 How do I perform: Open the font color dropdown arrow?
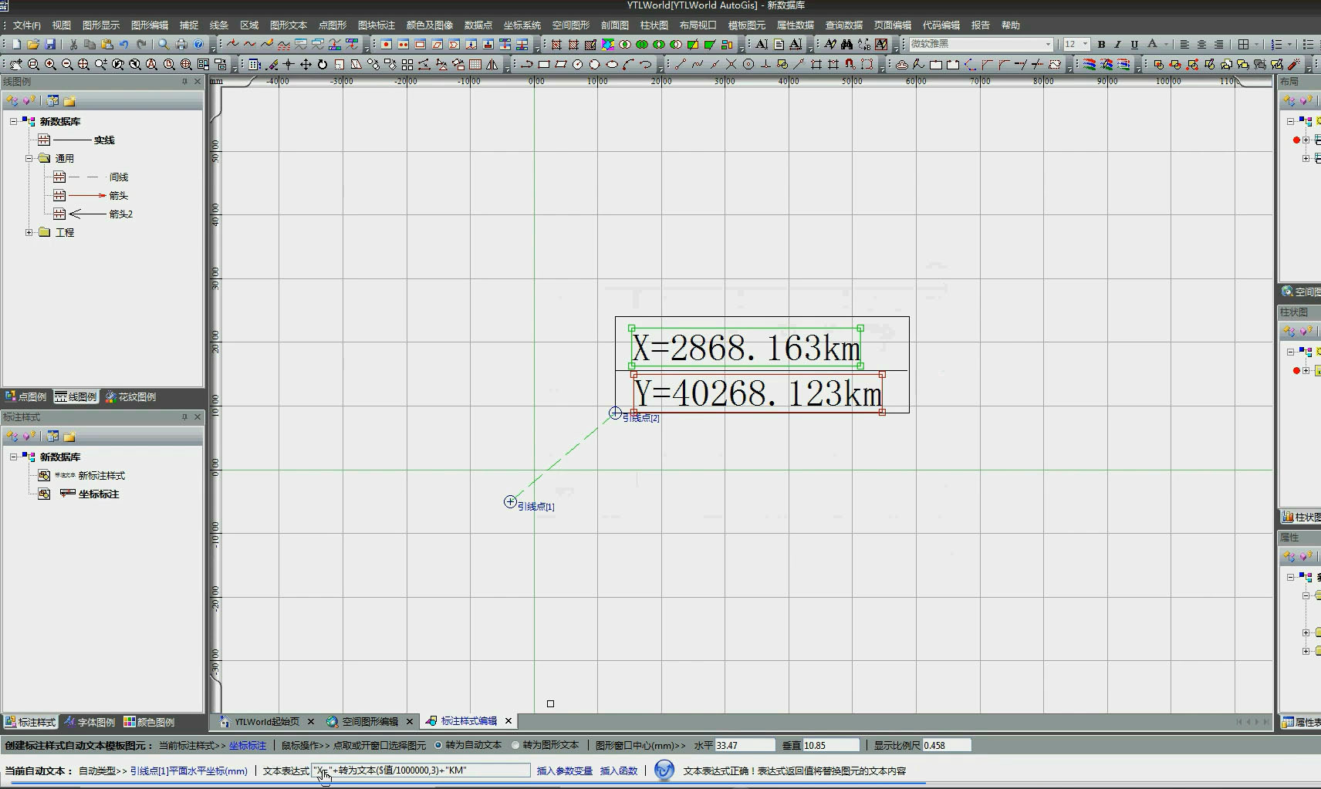[1166, 45]
